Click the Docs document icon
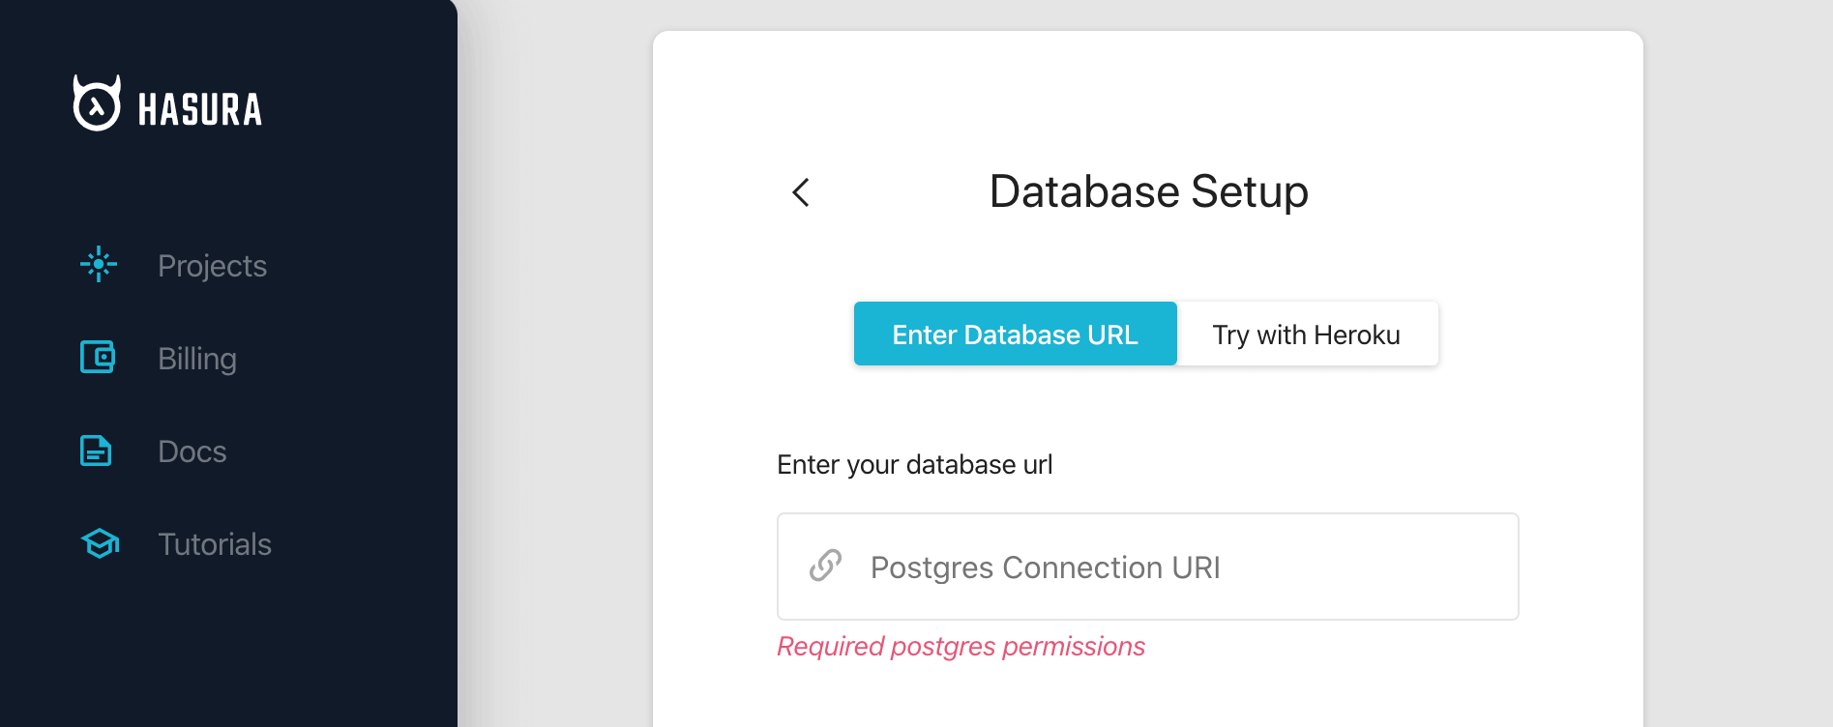The height and width of the screenshot is (727, 1833). (96, 451)
